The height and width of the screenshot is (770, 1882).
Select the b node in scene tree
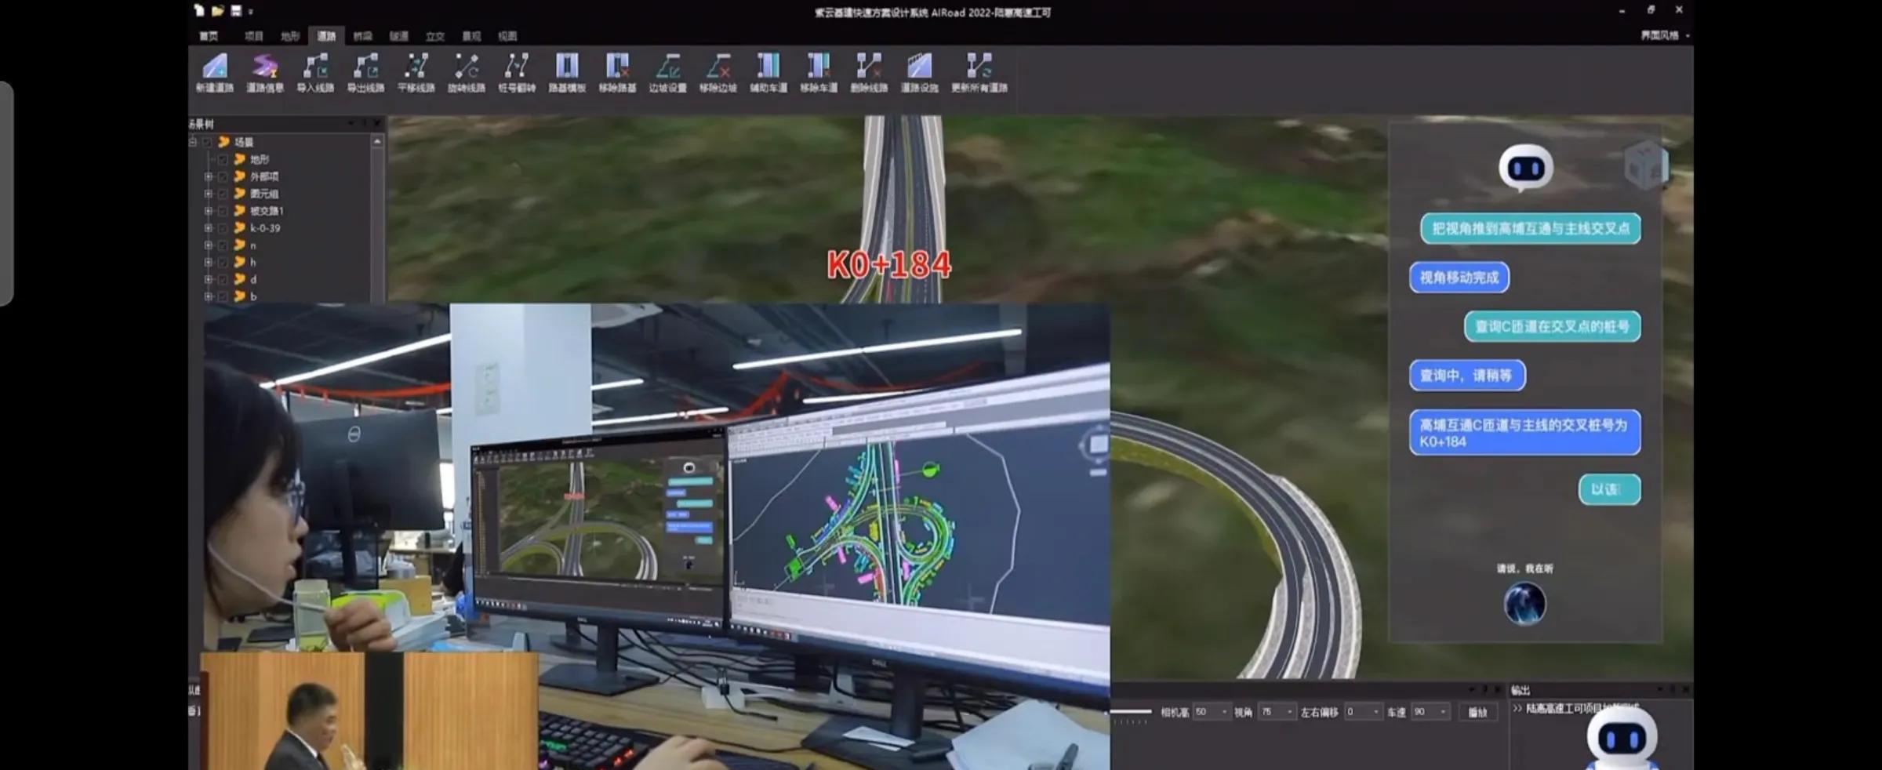[x=253, y=296]
